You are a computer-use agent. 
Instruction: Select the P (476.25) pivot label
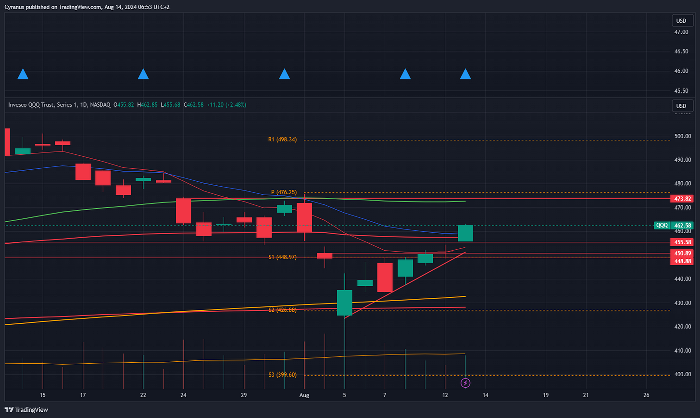click(x=284, y=192)
